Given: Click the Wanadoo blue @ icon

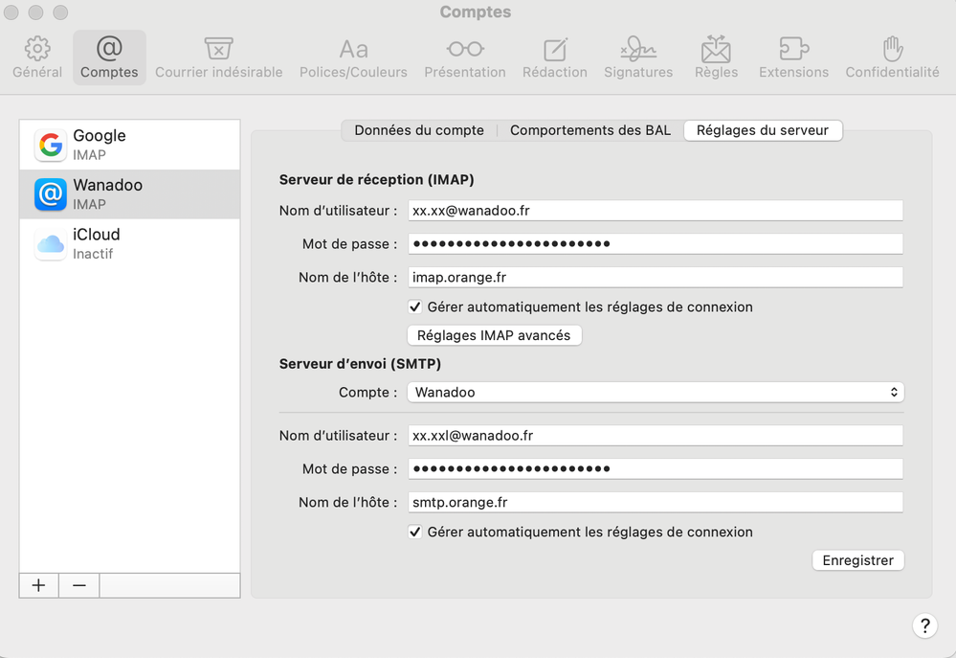Looking at the screenshot, I should tap(51, 194).
